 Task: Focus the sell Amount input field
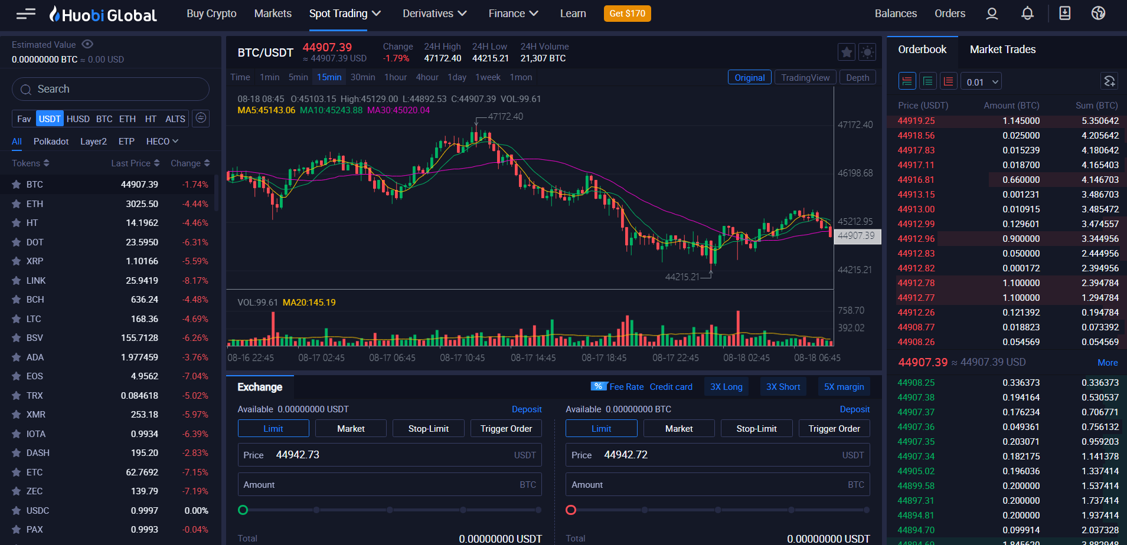click(718, 484)
